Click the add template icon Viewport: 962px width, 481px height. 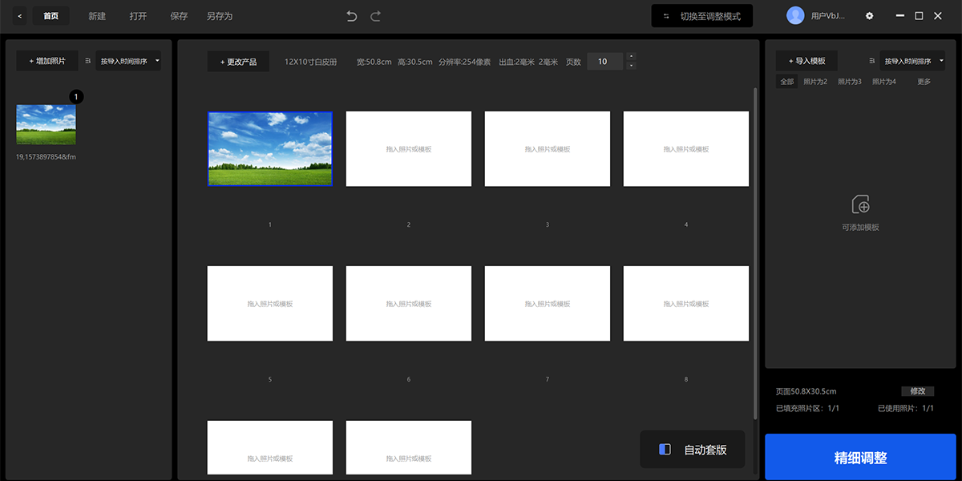coord(860,204)
